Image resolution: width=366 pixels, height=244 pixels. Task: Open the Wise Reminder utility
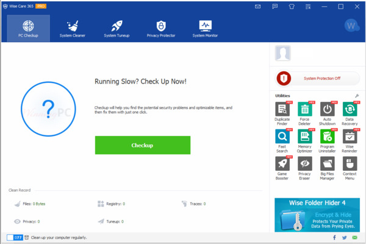coord(350,141)
